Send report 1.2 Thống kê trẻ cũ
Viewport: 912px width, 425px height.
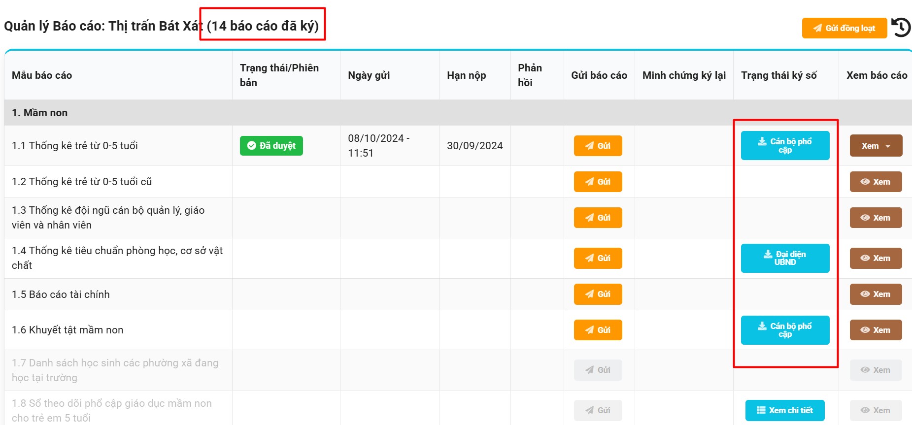[598, 182]
